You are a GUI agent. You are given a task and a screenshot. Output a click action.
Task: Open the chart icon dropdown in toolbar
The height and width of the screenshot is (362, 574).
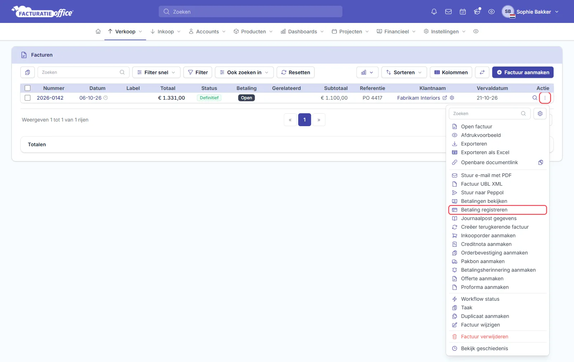tap(367, 72)
